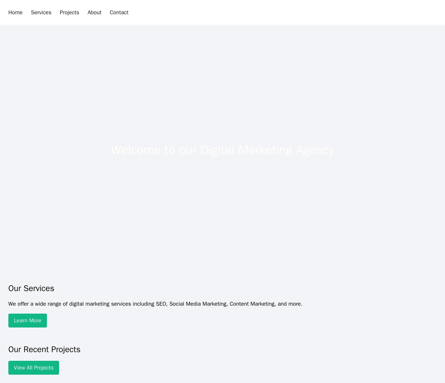
Task: Navigate to the Contact page
Action: 119,12
